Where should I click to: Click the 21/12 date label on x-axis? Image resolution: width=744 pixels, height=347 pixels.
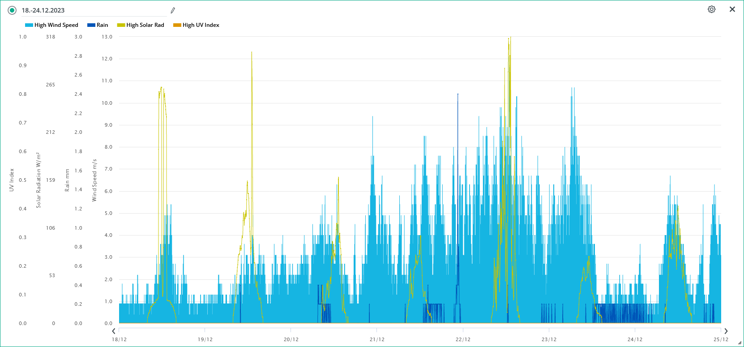coord(377,339)
